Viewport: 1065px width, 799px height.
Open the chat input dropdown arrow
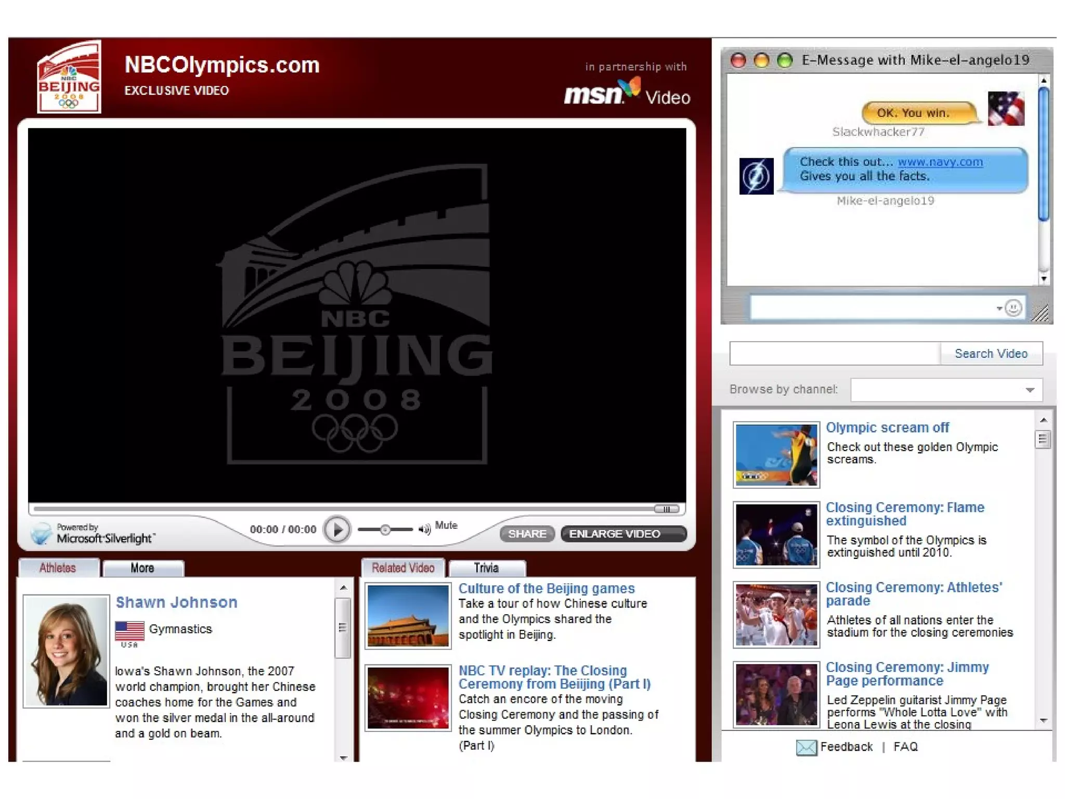point(999,308)
